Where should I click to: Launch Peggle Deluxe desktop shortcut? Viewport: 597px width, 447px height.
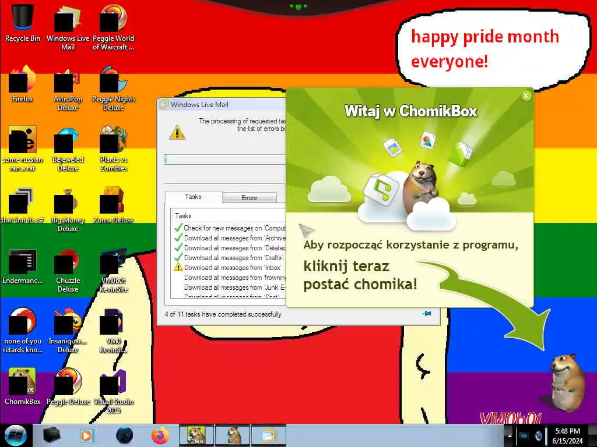pyautogui.click(x=68, y=387)
